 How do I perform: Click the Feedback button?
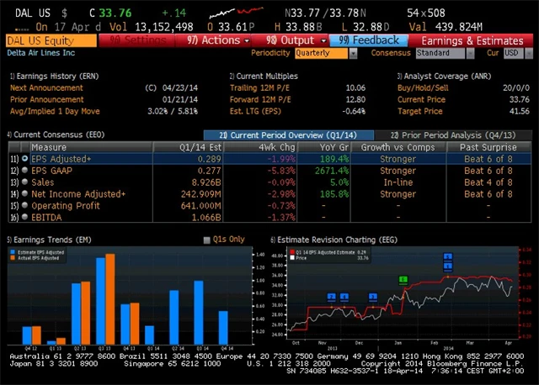pyautogui.click(x=369, y=40)
